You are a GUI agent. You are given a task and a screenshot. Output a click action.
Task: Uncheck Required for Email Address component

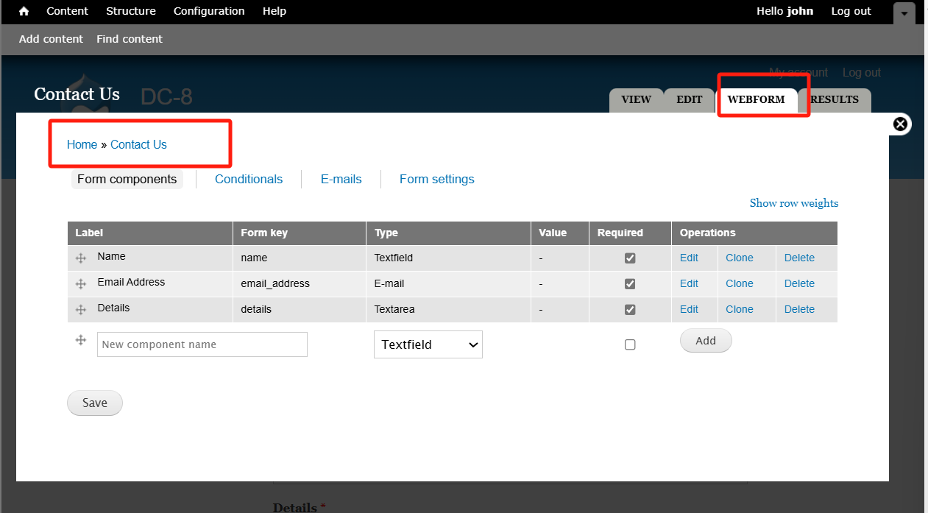point(630,284)
